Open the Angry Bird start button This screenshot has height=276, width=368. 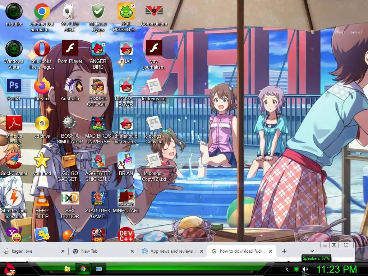(x=10, y=269)
